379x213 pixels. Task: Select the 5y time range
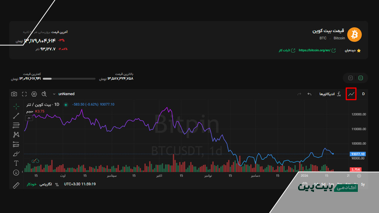pos(362,184)
